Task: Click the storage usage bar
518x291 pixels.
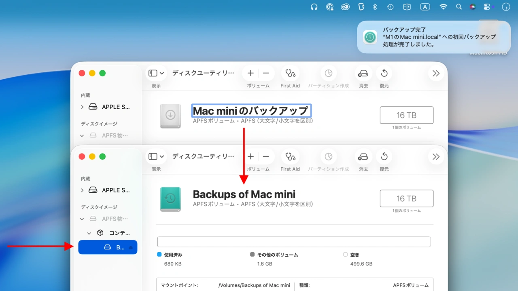Action: tap(294, 242)
